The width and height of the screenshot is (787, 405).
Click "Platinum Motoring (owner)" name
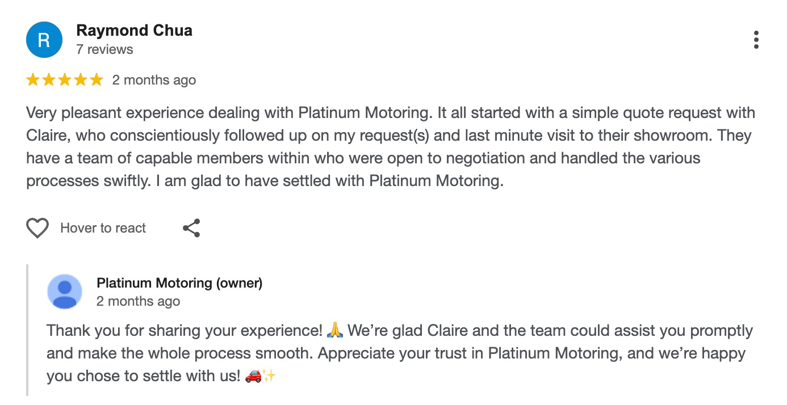pos(179,282)
